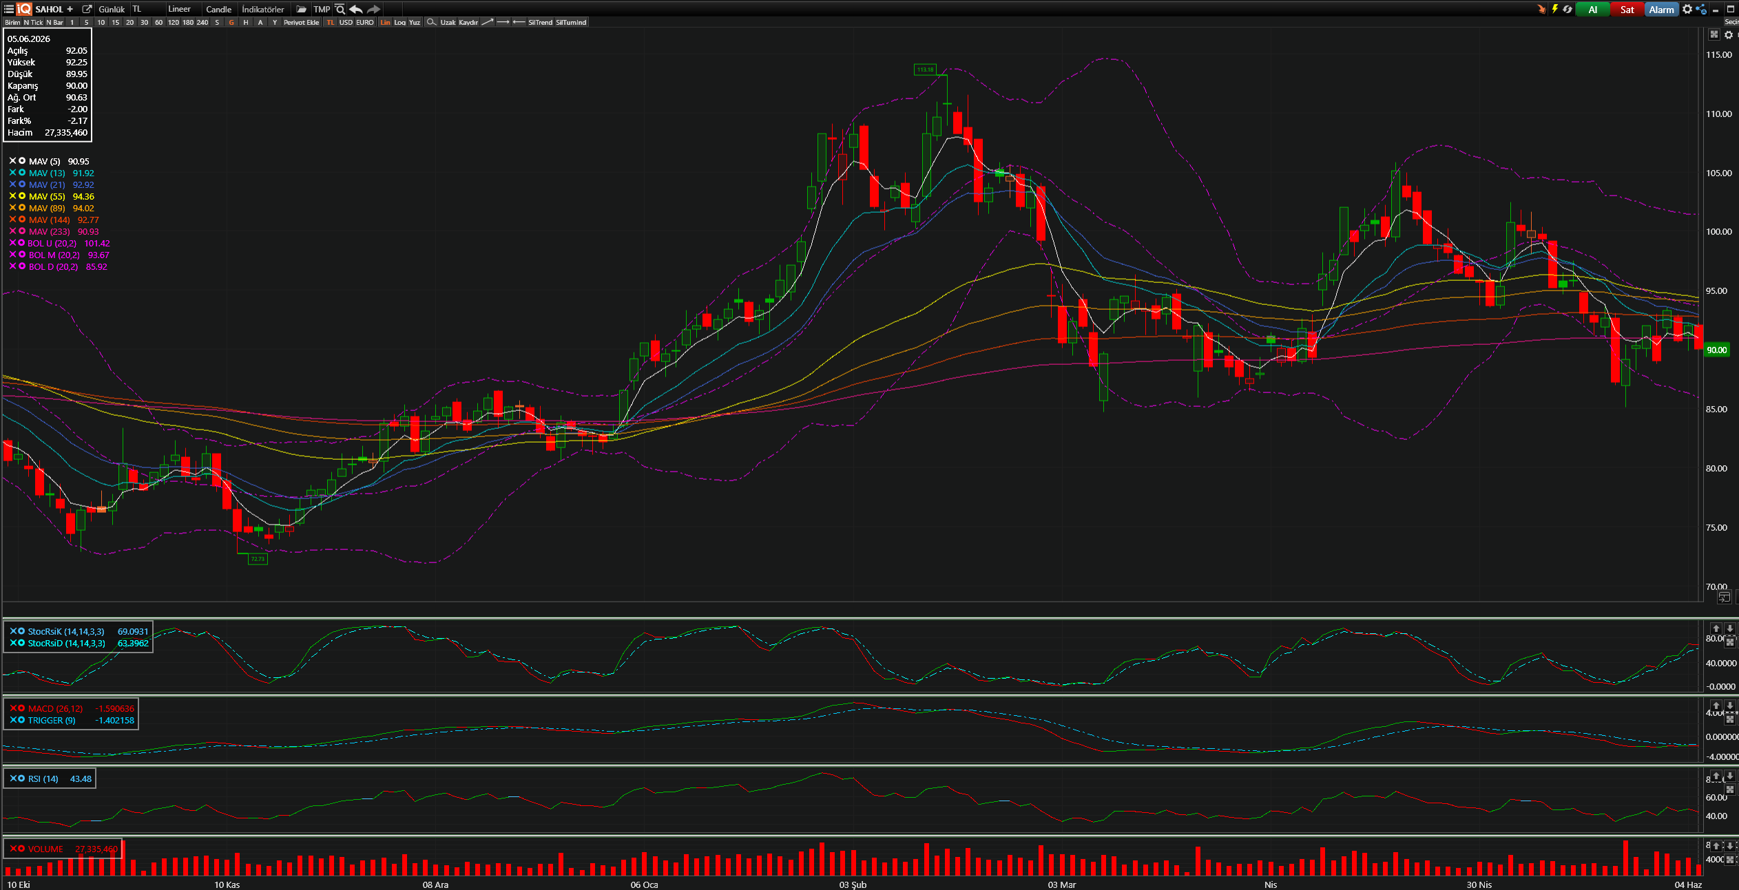The image size is (1739, 890).
Task: Select the 60 minute period
Action: coord(158,22)
